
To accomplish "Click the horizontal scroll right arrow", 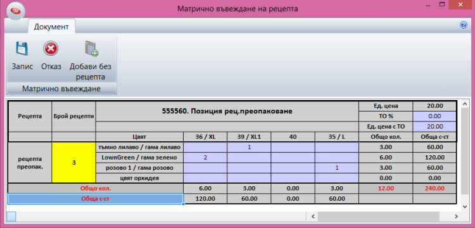I will [455, 216].
